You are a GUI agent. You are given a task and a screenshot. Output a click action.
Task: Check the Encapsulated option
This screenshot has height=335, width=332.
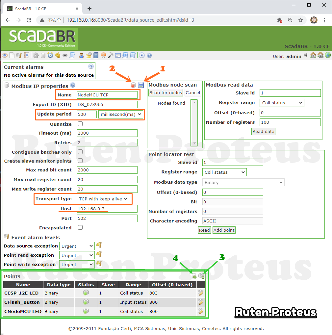pyautogui.click(x=80, y=227)
